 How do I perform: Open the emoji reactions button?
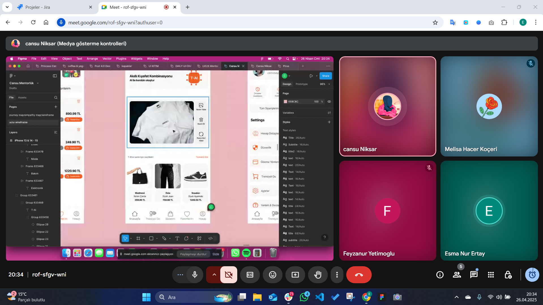(x=272, y=274)
